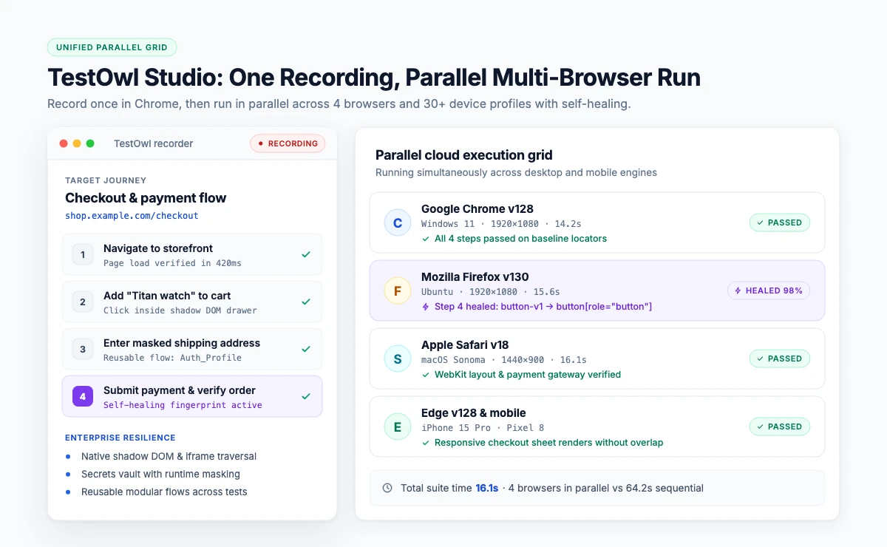
Task: Click 'Responsive checkout sheet renders without overlap' text
Action: [548, 443]
